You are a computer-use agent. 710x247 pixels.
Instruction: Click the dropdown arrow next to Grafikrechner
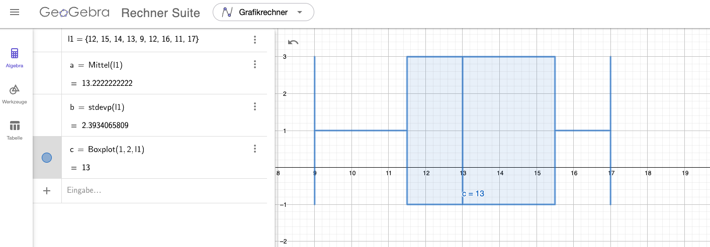click(300, 13)
